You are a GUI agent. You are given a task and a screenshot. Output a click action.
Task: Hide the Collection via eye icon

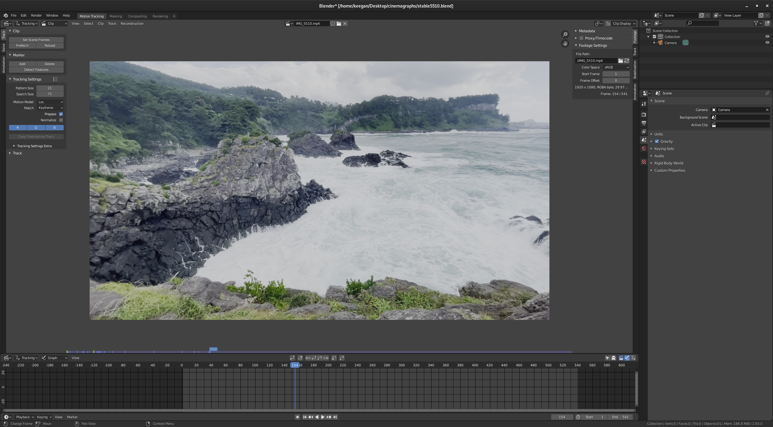767,37
